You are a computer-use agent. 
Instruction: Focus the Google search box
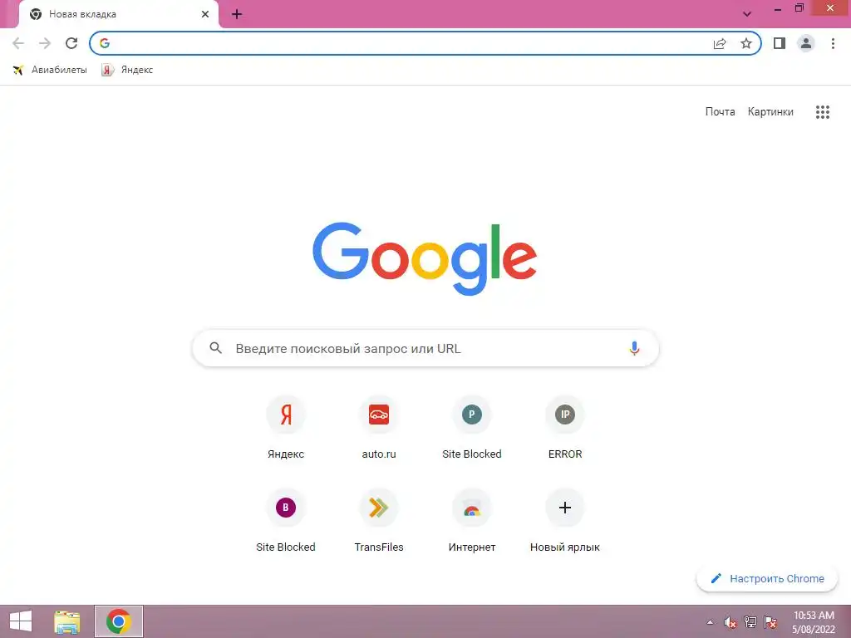tap(425, 348)
